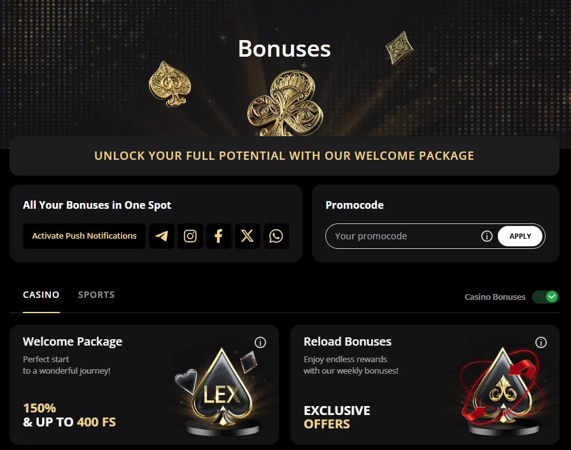This screenshot has width=571, height=450.
Task: Click the 150% & up to 400 FS text
Action: click(69, 415)
